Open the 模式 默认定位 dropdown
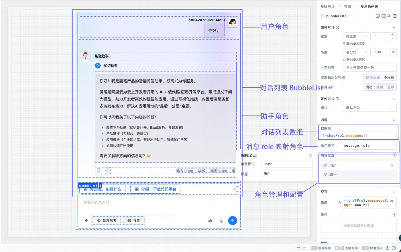Viewport: 401px width, 252px height. coord(369,108)
